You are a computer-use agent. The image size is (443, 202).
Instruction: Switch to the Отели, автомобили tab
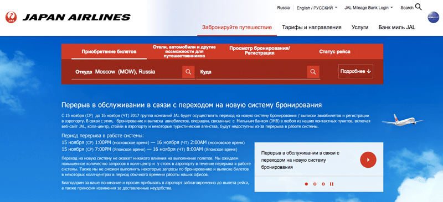point(184,51)
